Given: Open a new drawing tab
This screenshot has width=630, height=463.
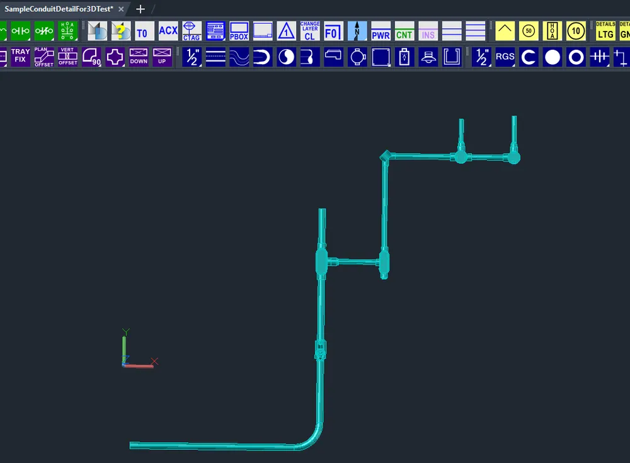Looking at the screenshot, I should pos(140,9).
